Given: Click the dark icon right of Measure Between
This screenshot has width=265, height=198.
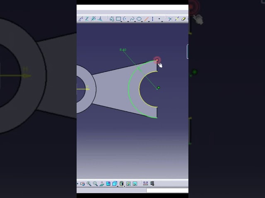Looking at the screenshot, I should click(152, 184).
